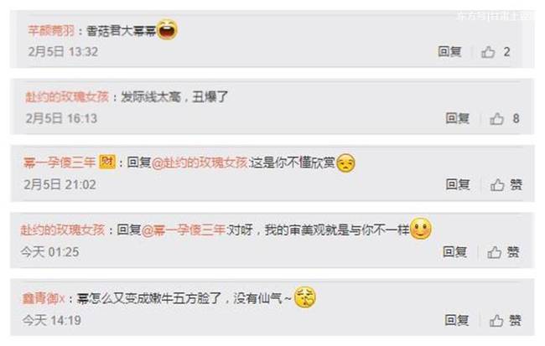Reply to the 今天 01:25 comment
The image size is (545, 346).
click(454, 252)
